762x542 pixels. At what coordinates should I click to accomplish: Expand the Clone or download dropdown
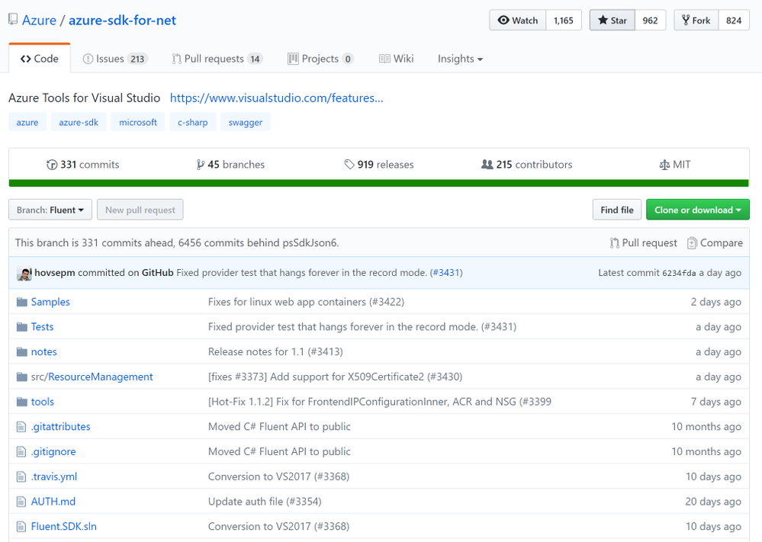tap(698, 210)
